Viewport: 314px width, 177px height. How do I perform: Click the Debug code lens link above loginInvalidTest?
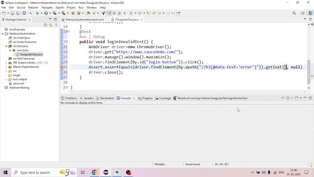pyautogui.click(x=99, y=37)
